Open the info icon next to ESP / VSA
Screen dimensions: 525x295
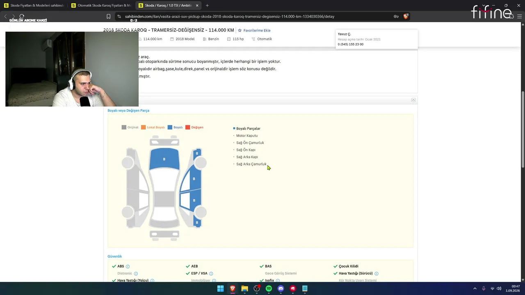tap(211, 274)
